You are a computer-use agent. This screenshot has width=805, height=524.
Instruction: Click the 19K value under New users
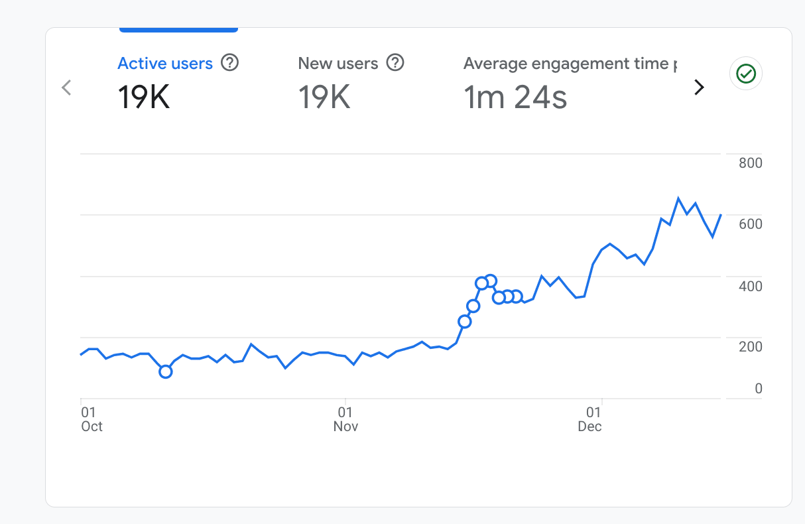click(x=324, y=98)
